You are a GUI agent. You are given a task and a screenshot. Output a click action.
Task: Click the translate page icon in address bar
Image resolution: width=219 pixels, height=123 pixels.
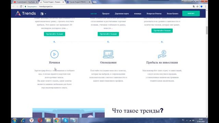tap(194, 6)
